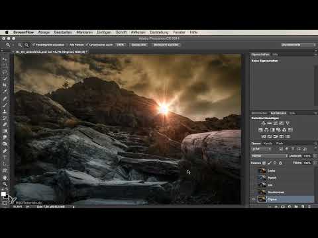
Task: Toggle lock transparent pixels
Action: 264,163
